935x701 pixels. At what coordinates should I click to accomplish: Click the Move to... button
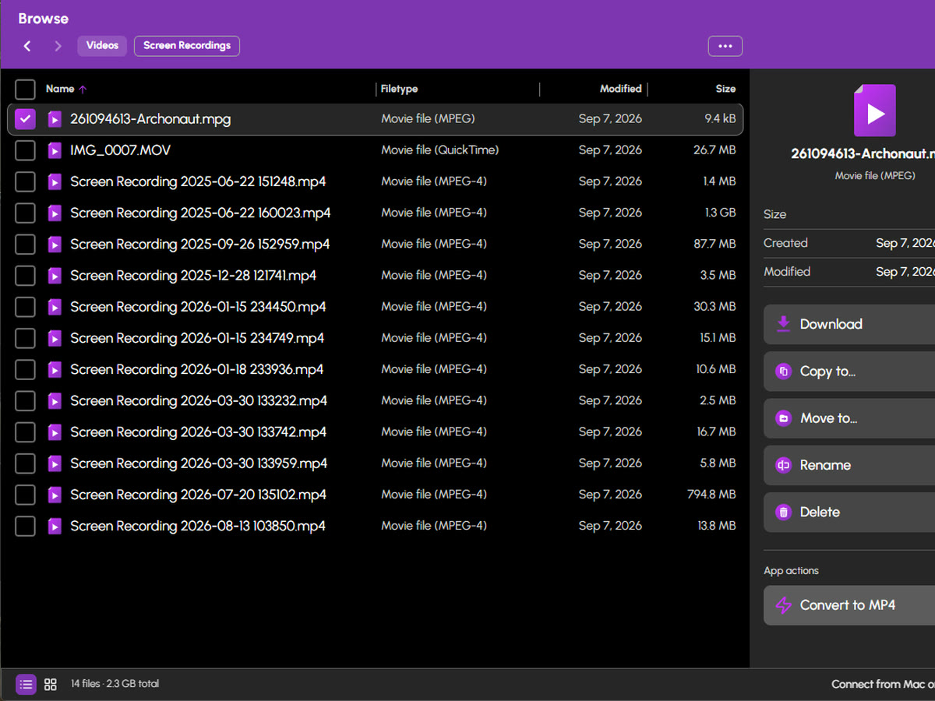pyautogui.click(x=849, y=418)
